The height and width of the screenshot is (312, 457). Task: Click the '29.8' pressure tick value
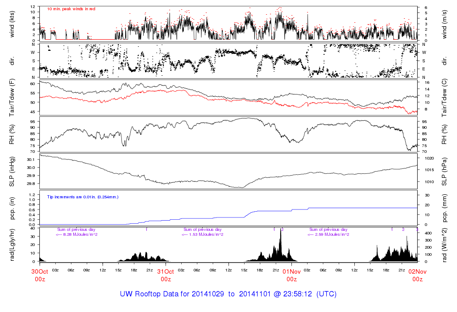[31, 184]
